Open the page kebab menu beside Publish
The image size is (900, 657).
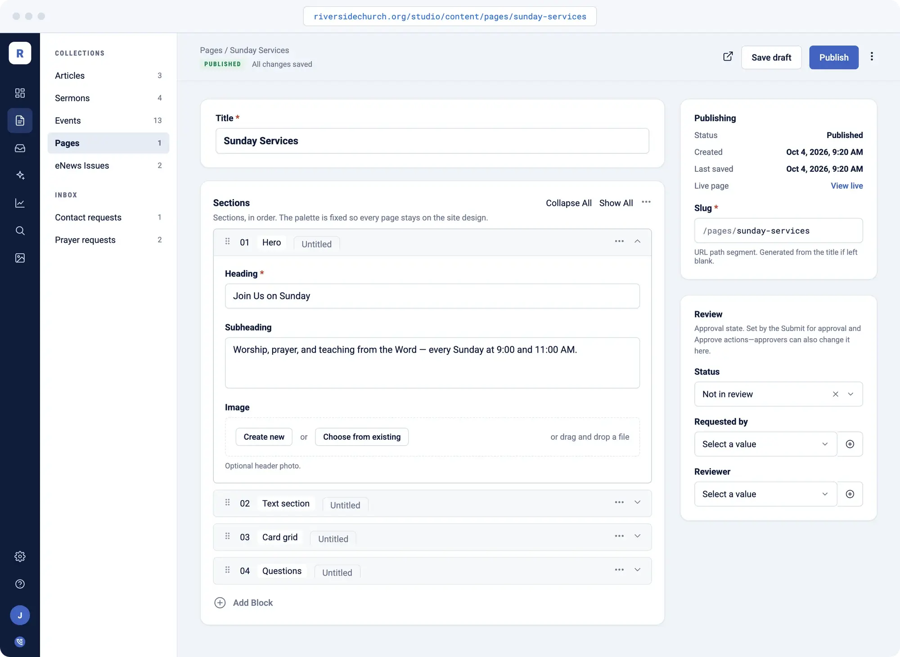point(872,57)
